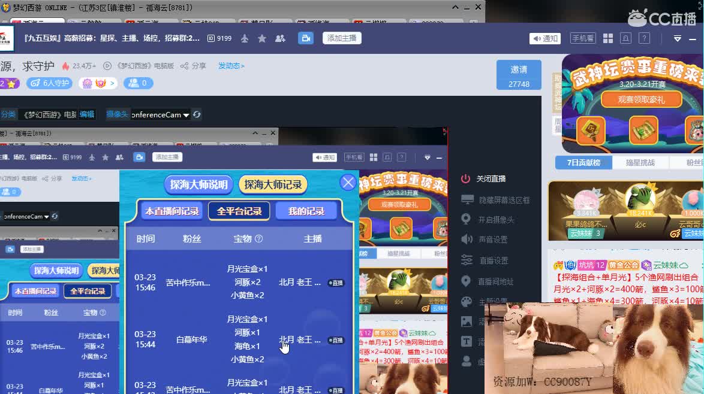Open the four-square grid icon in main header

(x=608, y=38)
